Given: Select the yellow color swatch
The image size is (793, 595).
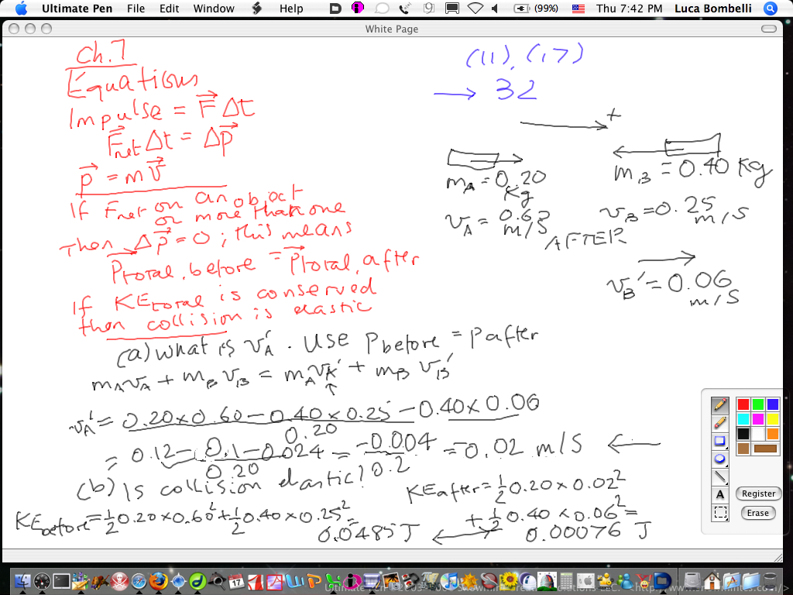Looking at the screenshot, I should 772,419.
